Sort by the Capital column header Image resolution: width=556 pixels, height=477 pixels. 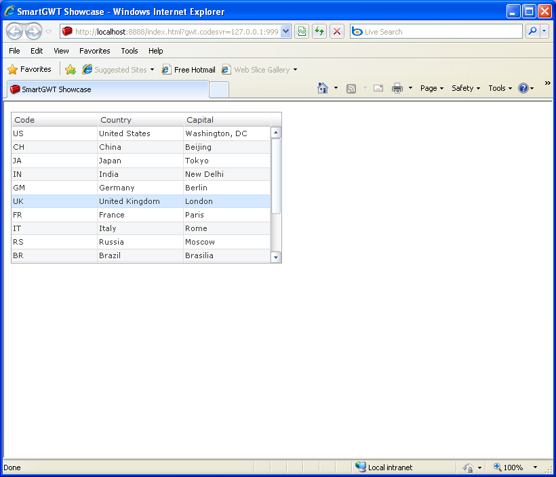tap(227, 120)
